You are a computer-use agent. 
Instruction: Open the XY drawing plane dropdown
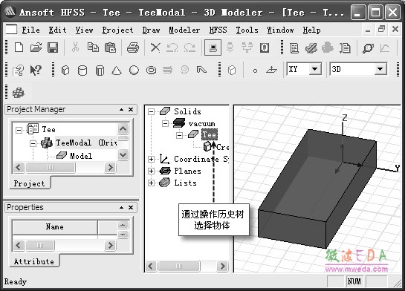tap(315, 69)
